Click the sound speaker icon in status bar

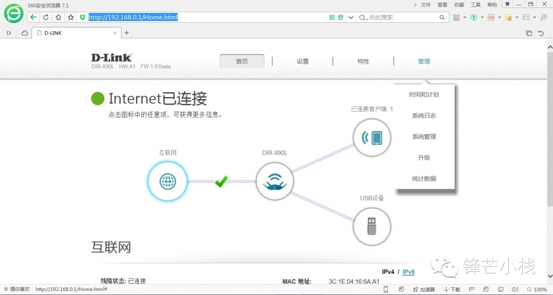coord(515,290)
